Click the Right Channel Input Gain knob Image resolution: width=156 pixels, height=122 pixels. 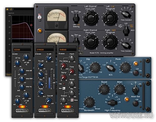click(91, 41)
